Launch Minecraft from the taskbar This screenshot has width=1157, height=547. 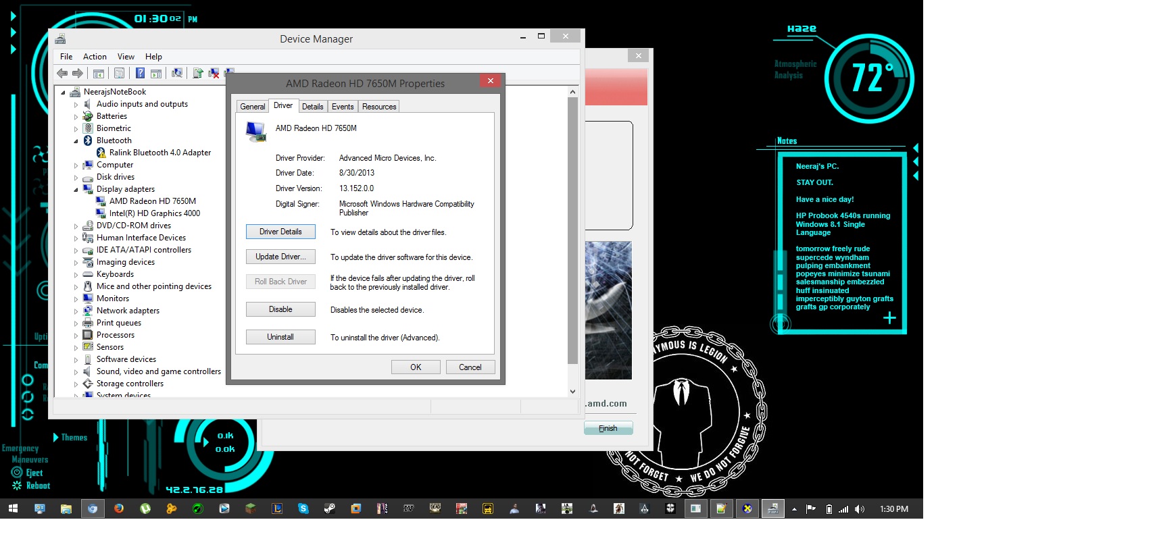(250, 509)
